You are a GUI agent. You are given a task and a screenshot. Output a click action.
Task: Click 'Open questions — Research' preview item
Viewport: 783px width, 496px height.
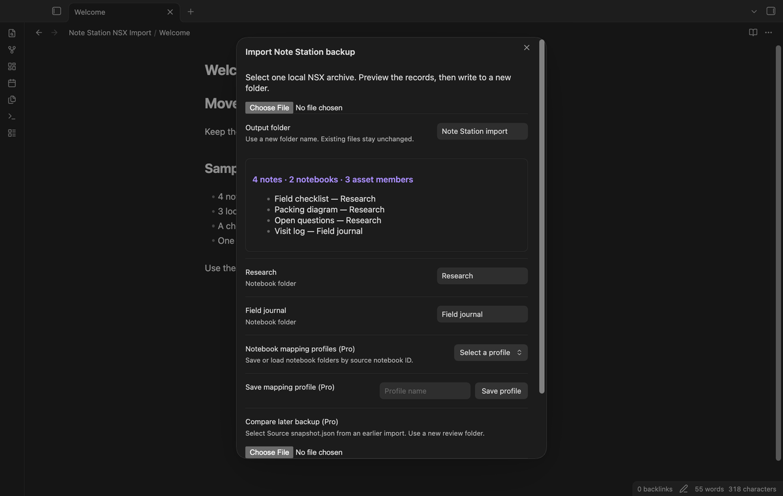click(x=328, y=220)
